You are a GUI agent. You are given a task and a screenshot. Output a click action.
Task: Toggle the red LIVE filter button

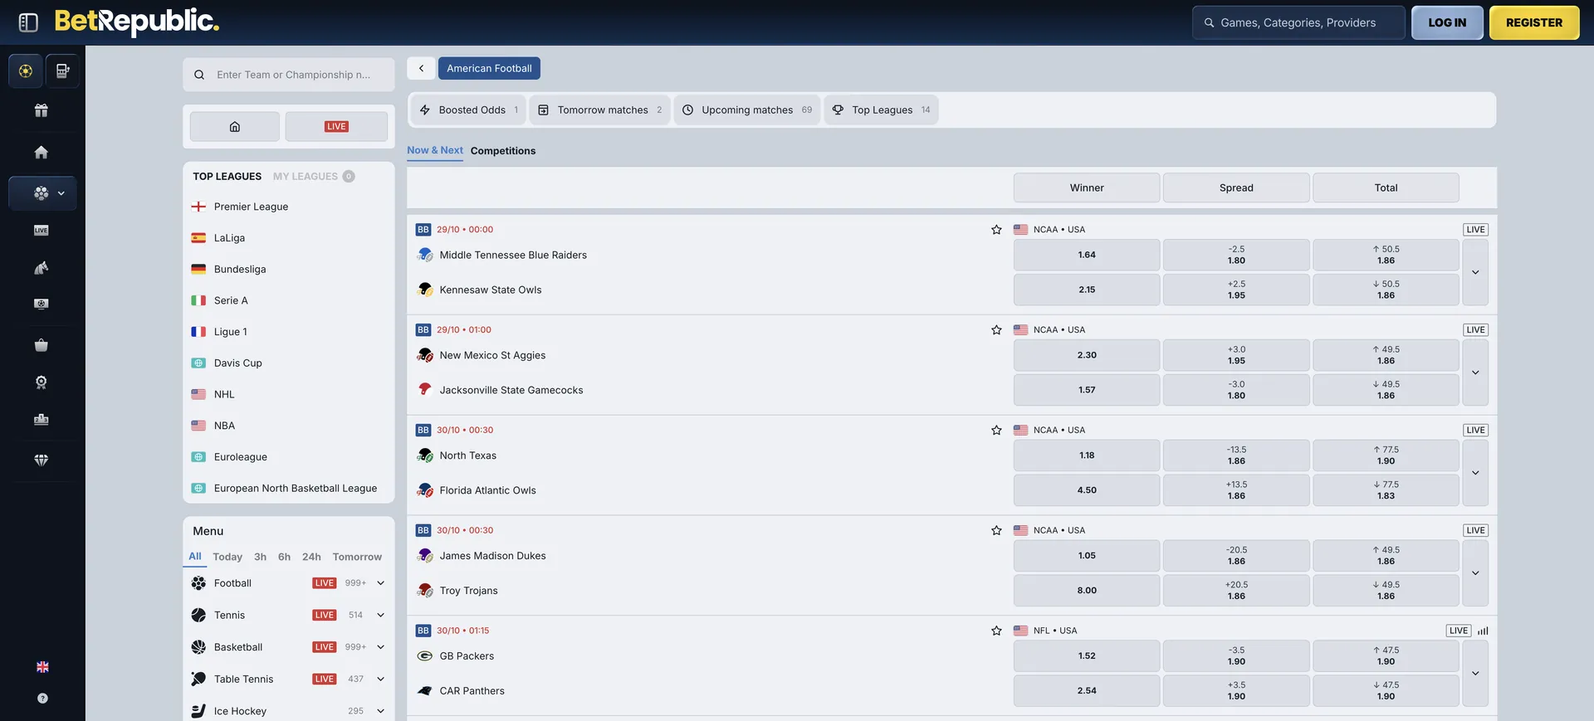click(336, 127)
